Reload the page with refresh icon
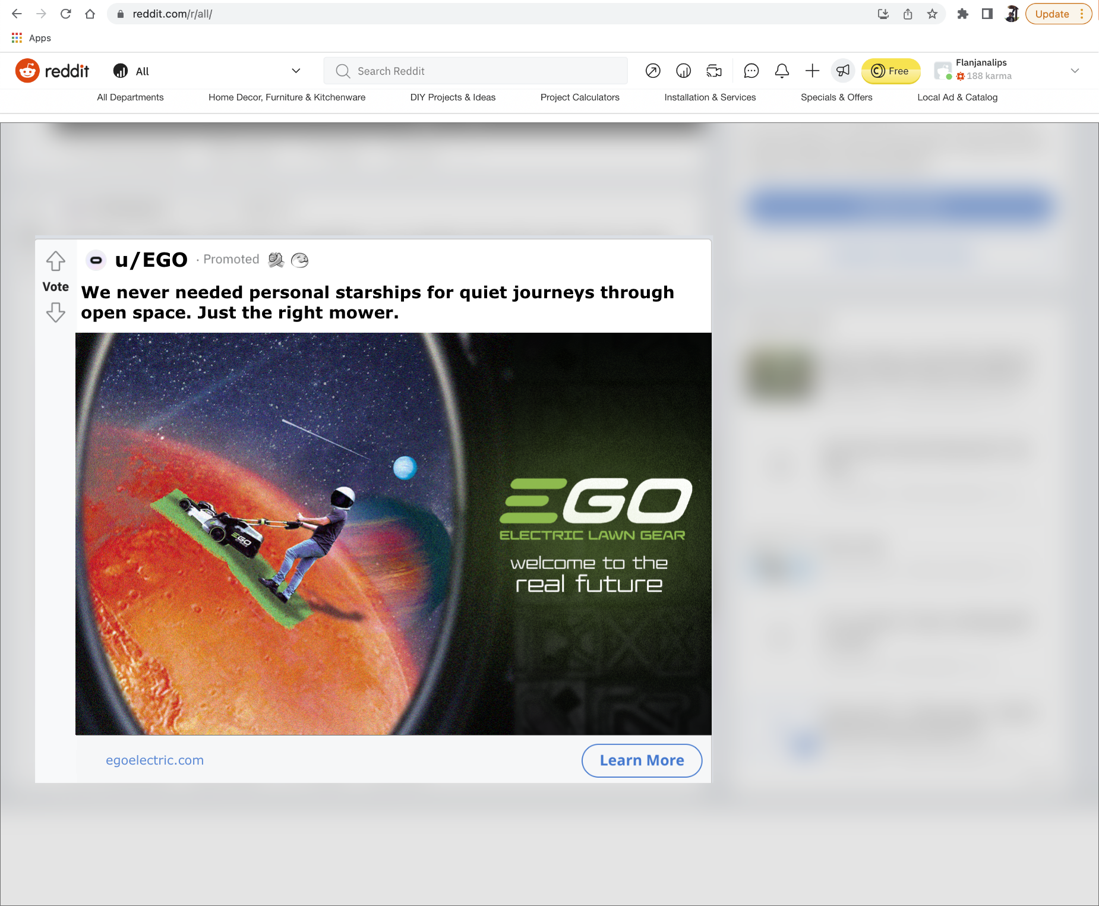The width and height of the screenshot is (1099, 906). click(x=65, y=14)
